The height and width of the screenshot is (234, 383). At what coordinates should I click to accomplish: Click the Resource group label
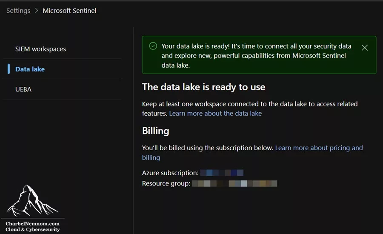166,183
